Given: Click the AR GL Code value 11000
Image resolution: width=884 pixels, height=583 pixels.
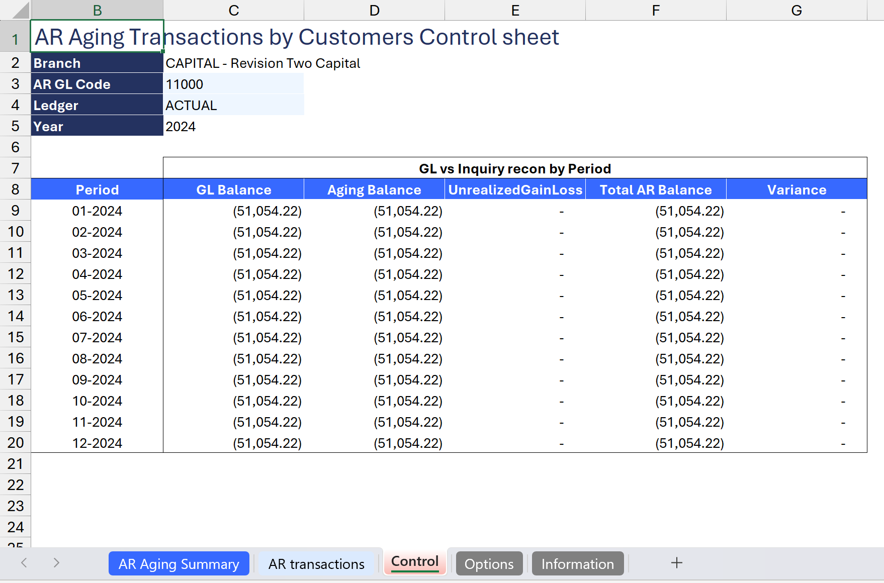Looking at the screenshot, I should (x=233, y=84).
